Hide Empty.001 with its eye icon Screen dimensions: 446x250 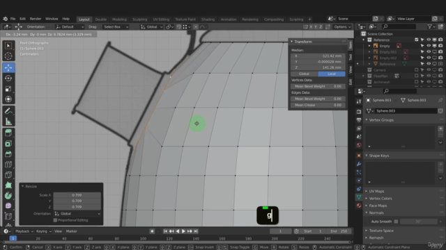pyautogui.click(x=429, y=52)
